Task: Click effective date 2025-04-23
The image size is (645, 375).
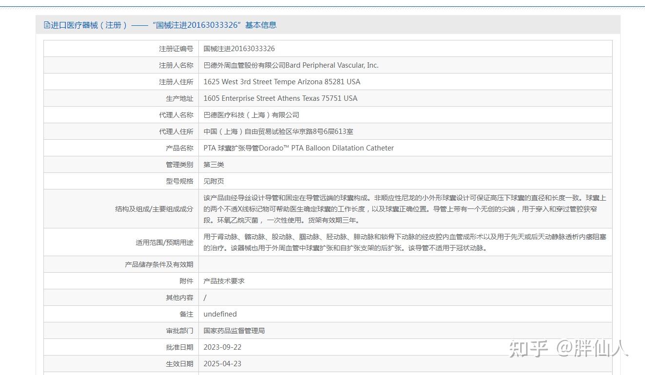Action: coord(222,364)
